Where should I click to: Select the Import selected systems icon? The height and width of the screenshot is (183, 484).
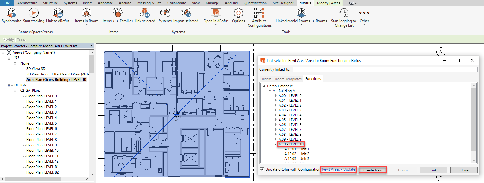186,13
